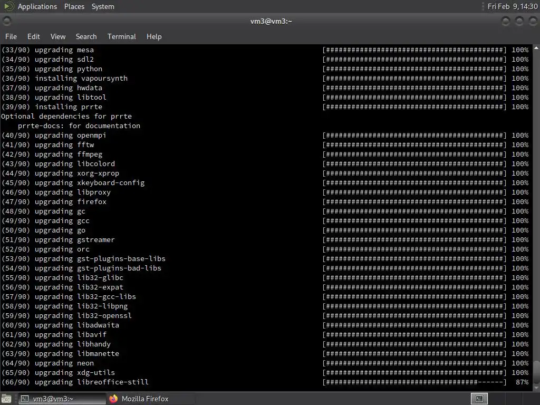This screenshot has width=540, height=405.
Task: Open the System menu
Action: pos(103,6)
